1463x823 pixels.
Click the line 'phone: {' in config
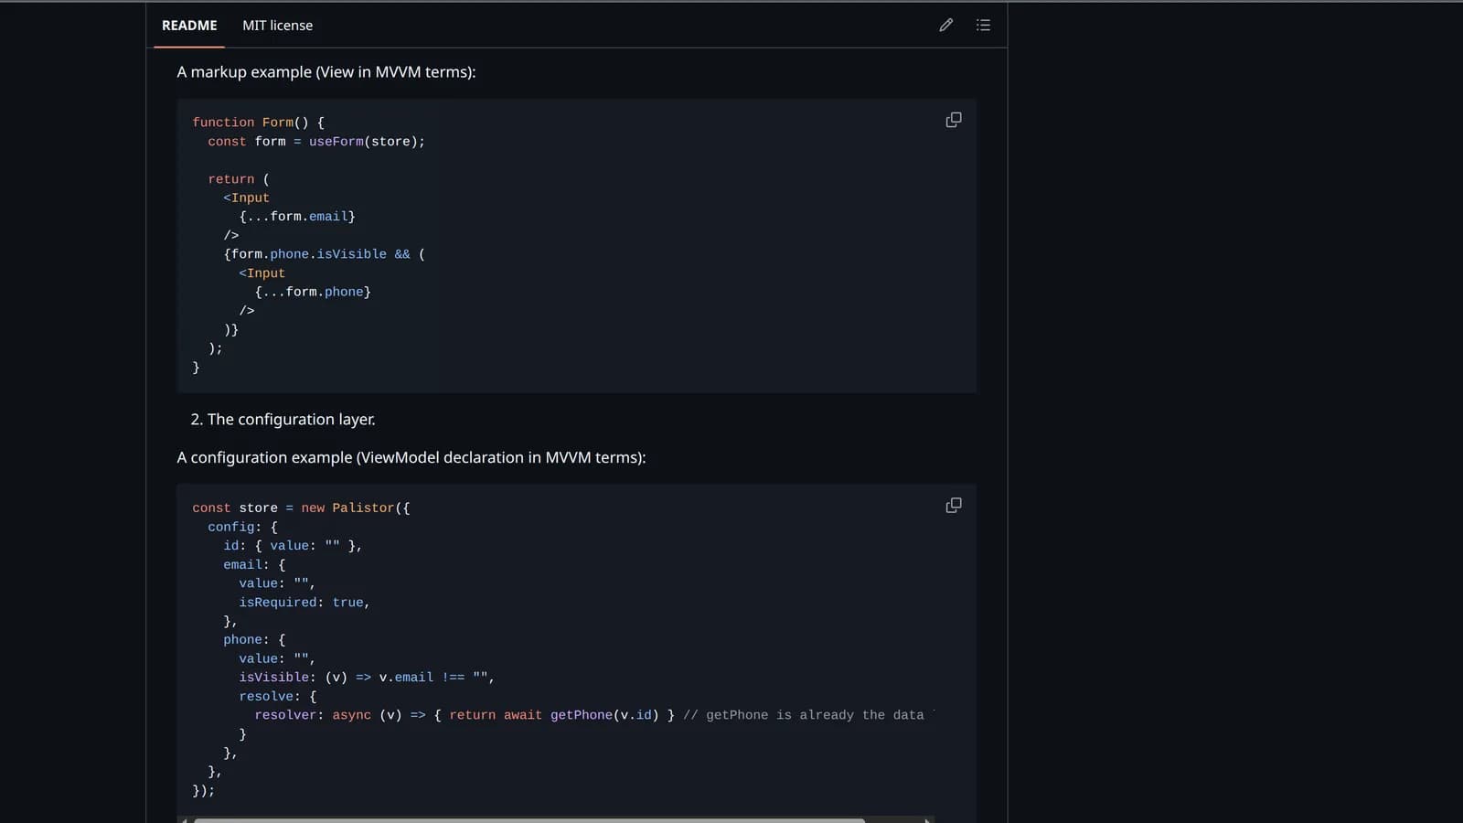254,640
